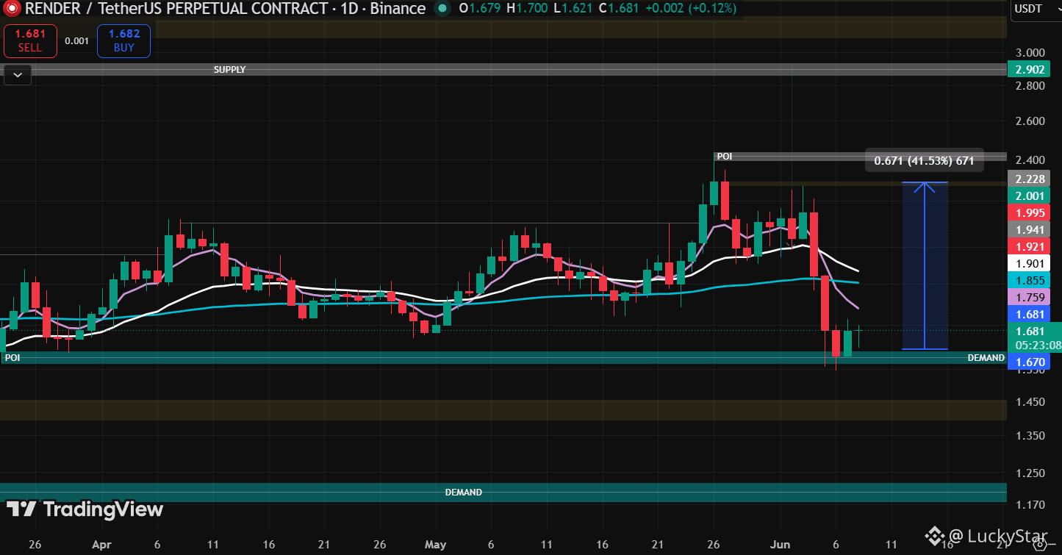Click the May label on the time axis
This screenshot has height=555, width=1062.
tap(436, 545)
